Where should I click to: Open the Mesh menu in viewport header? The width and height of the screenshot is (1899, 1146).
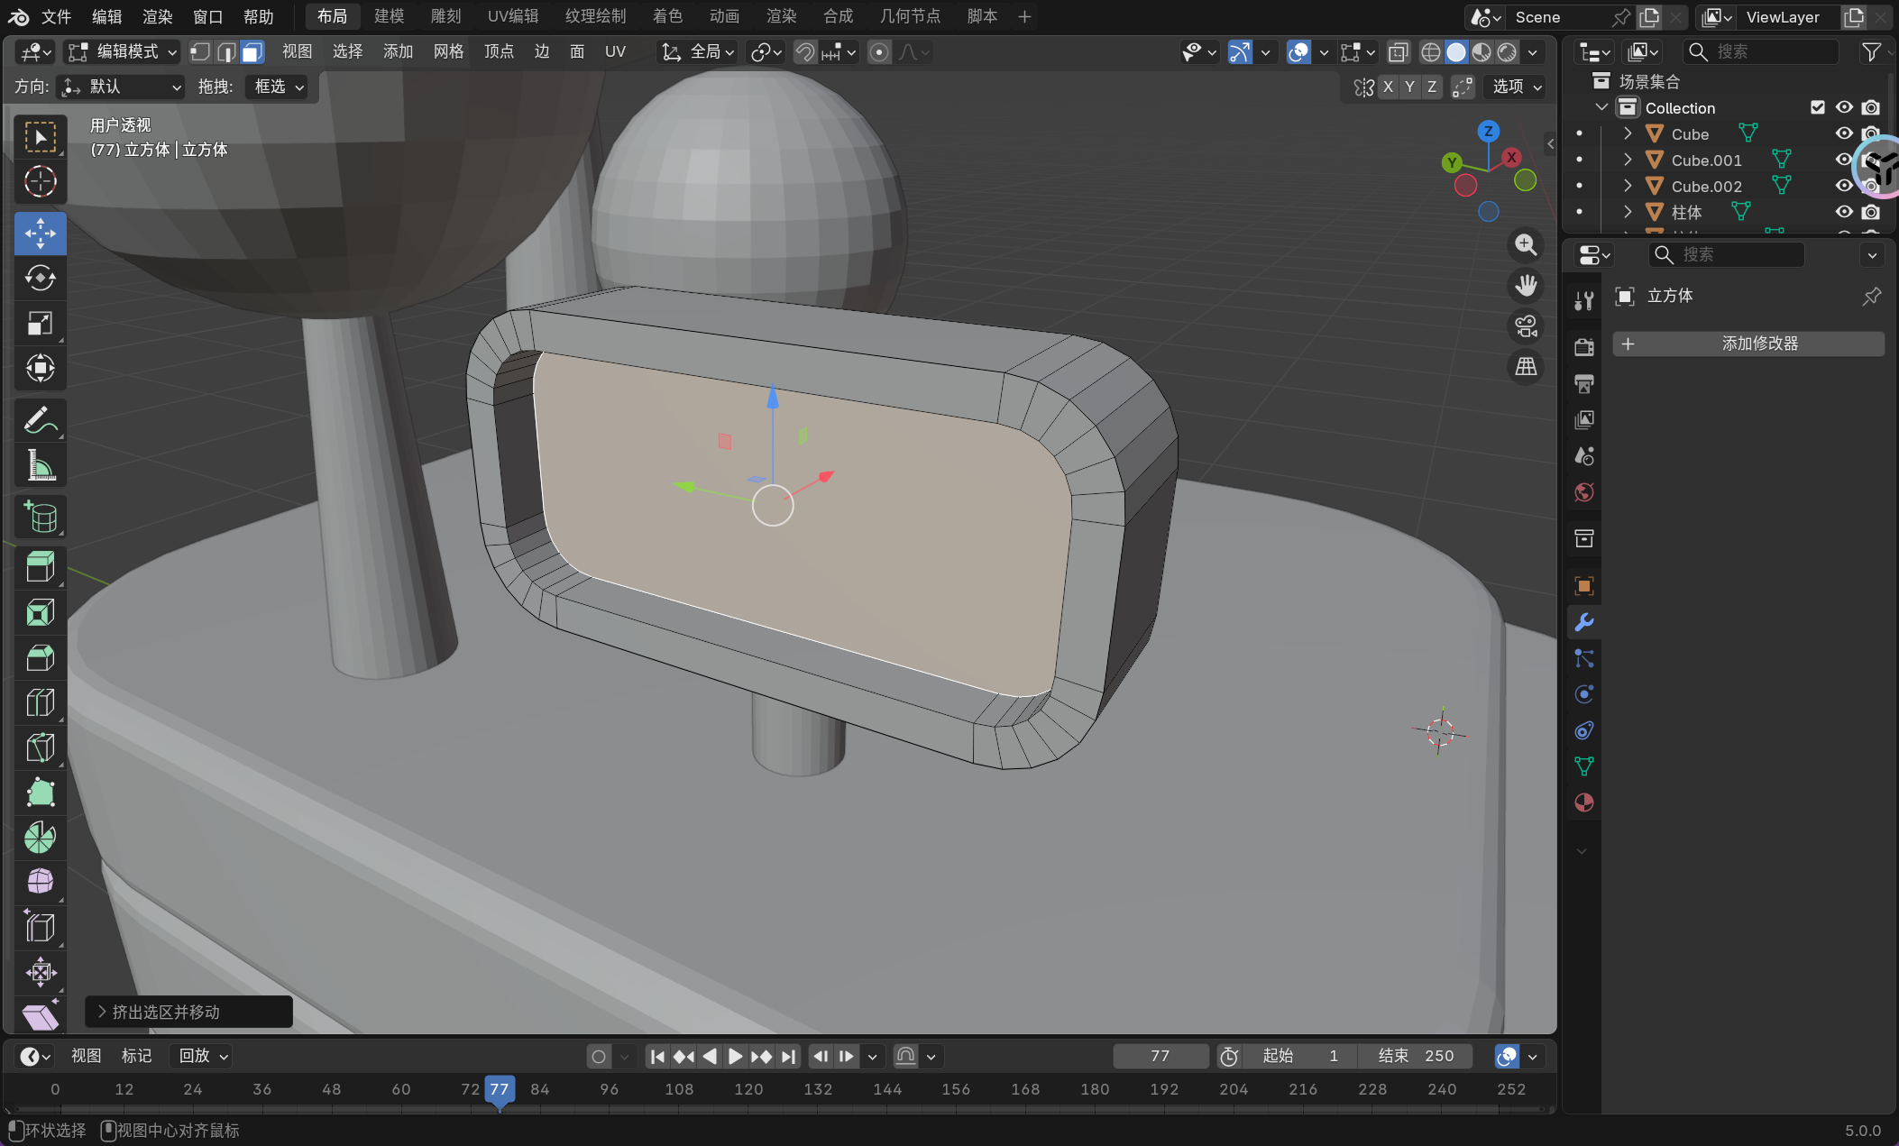point(448,52)
